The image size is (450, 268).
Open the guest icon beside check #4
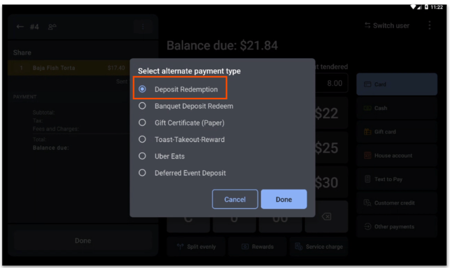point(52,27)
